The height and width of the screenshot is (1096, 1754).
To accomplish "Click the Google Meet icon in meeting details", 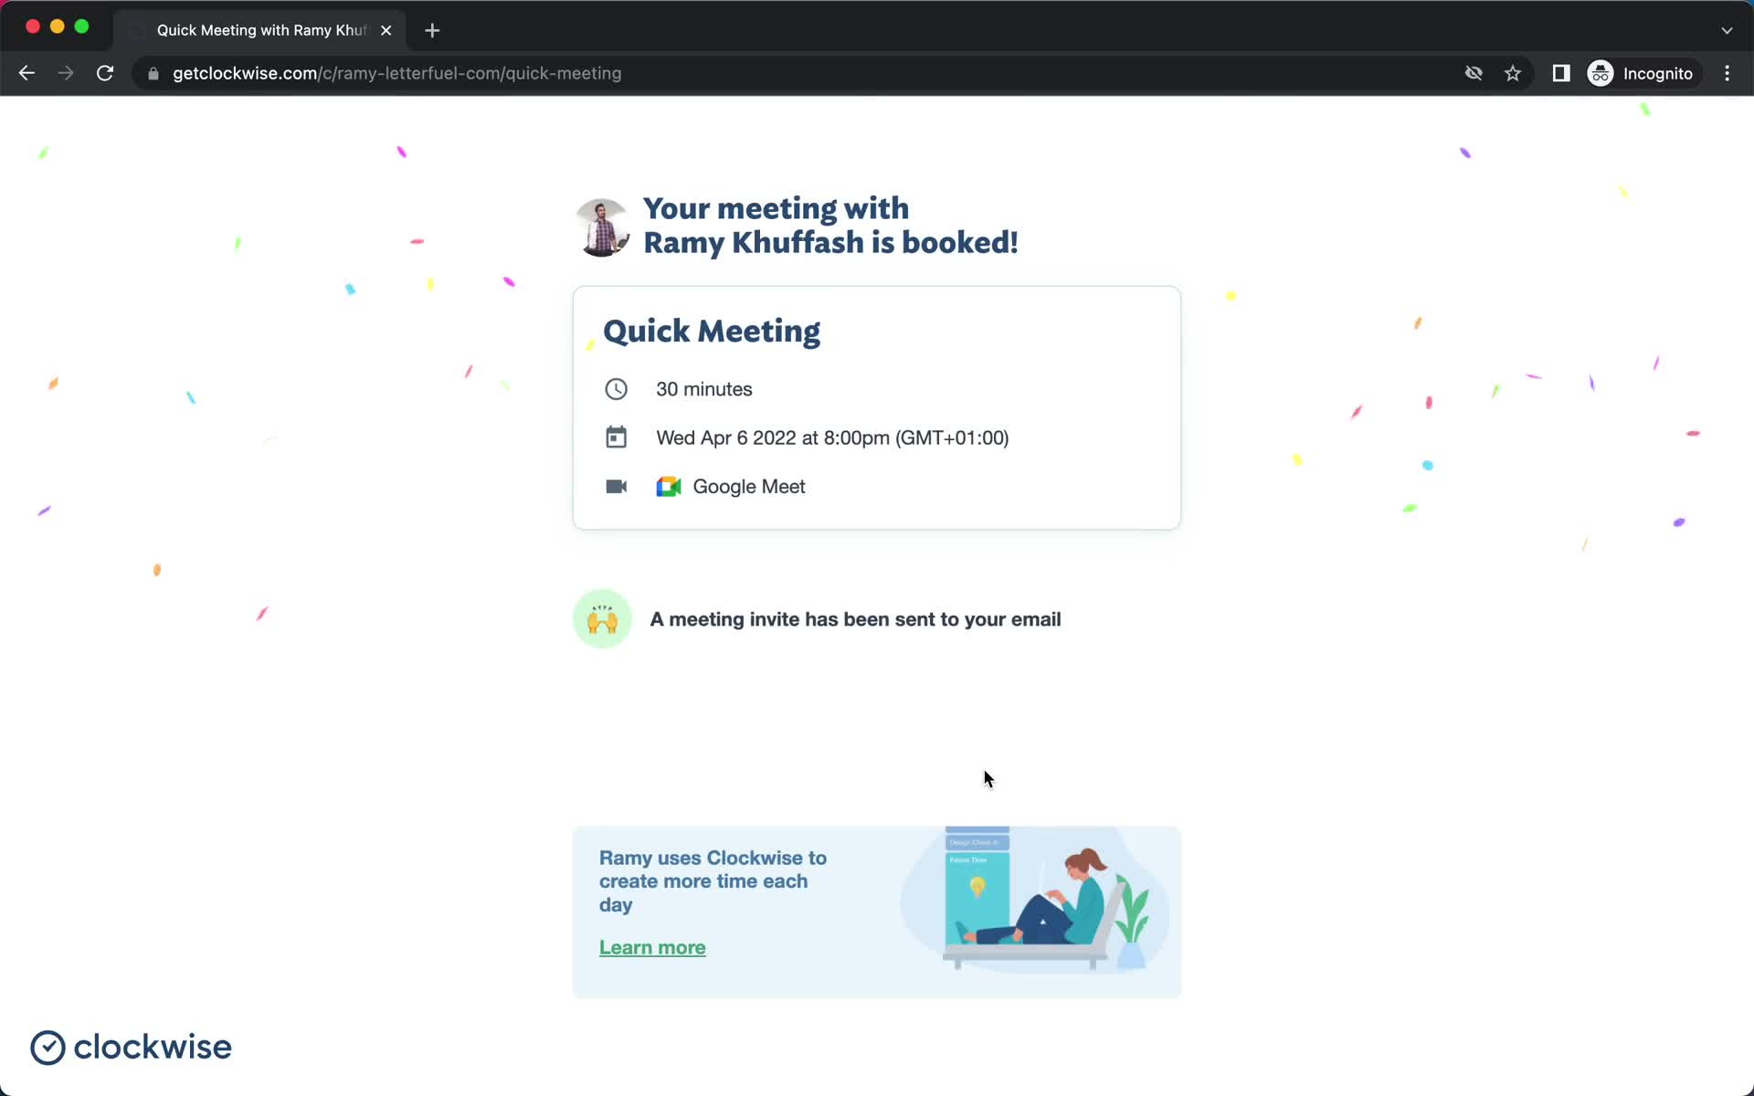I will click(668, 486).
